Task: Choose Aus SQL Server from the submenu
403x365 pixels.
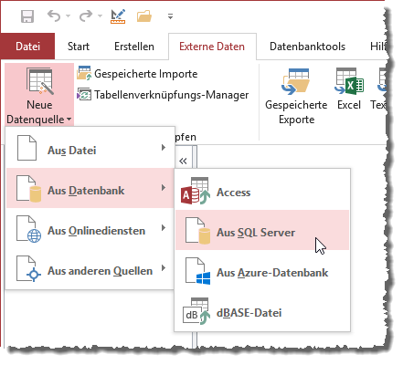Action: [262, 230]
